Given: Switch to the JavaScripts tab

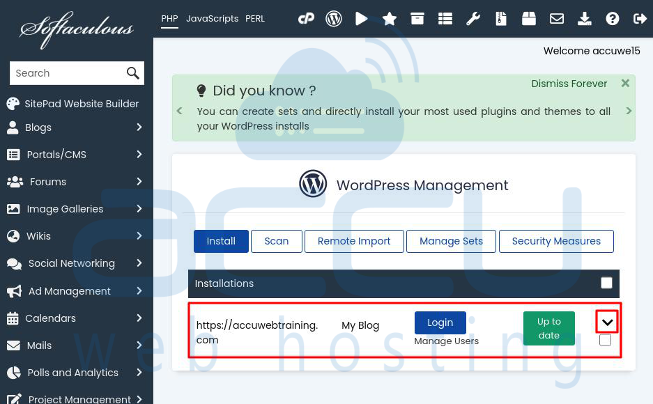Looking at the screenshot, I should (212, 19).
